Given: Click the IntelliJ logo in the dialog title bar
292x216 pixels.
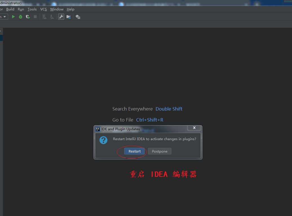Looking at the screenshot, I should pos(98,129).
